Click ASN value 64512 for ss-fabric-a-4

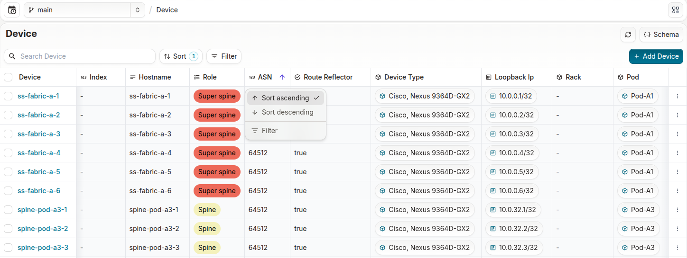pyautogui.click(x=258, y=153)
